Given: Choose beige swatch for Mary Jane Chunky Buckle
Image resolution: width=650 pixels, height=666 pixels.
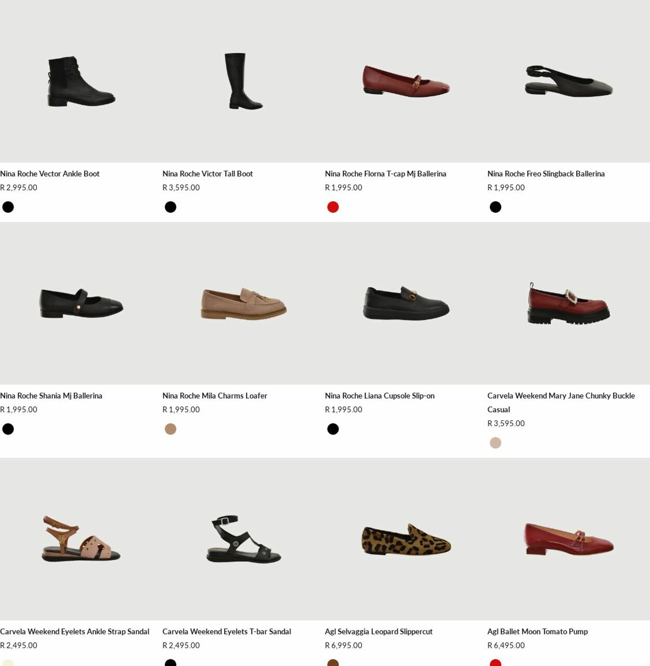Looking at the screenshot, I should click(x=496, y=443).
